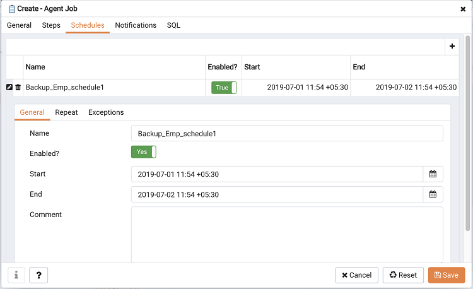Open the calendar picker for Start field
Viewport: 473px width, 289px height.
click(433, 174)
